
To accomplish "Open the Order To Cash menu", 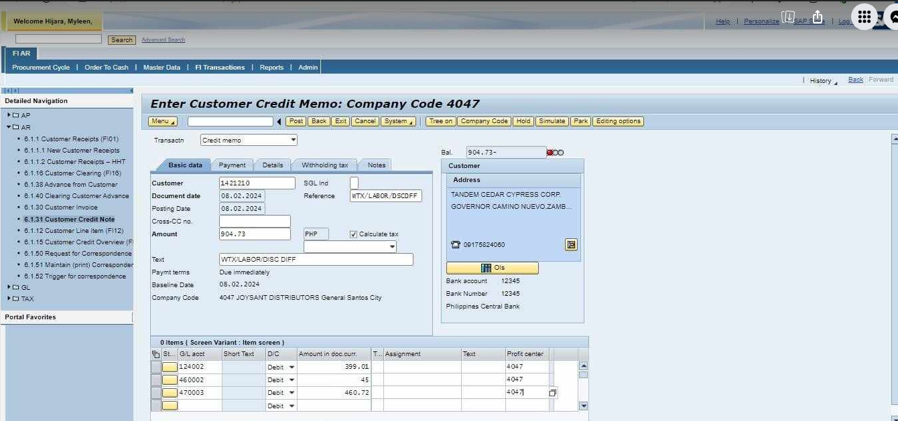I will tap(107, 67).
